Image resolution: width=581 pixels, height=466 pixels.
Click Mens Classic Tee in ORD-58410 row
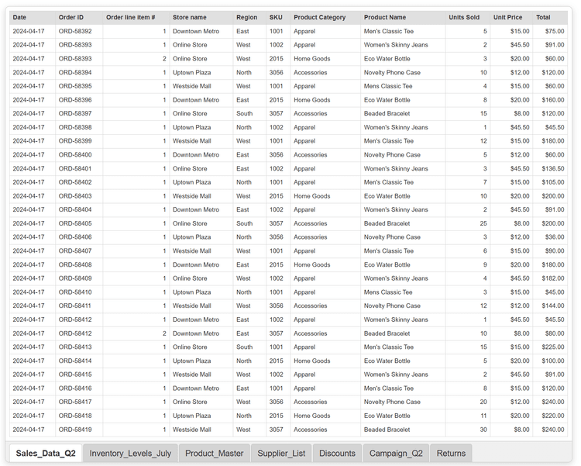point(403,292)
